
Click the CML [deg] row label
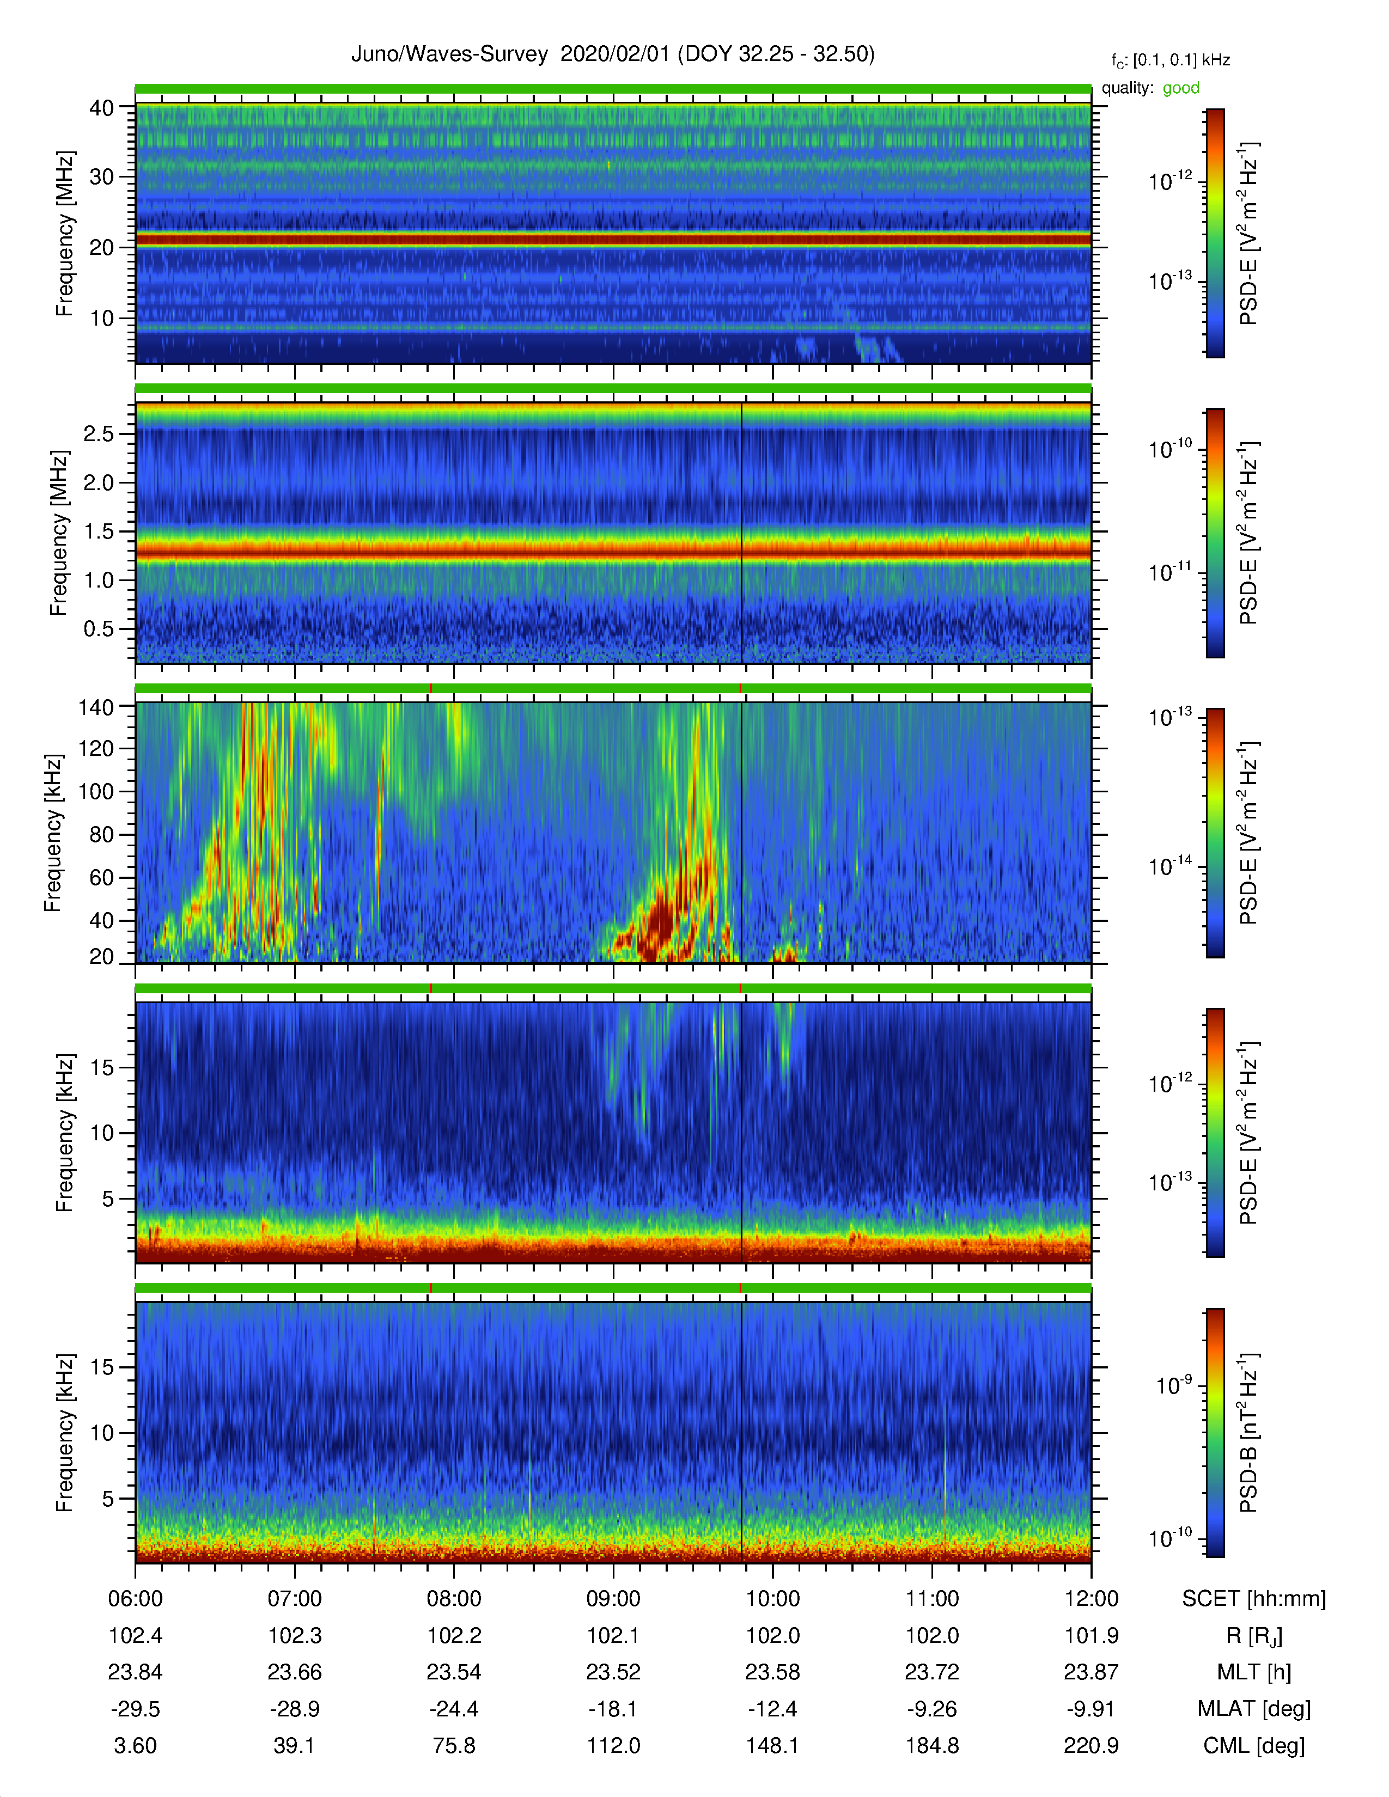[x=1254, y=1745]
